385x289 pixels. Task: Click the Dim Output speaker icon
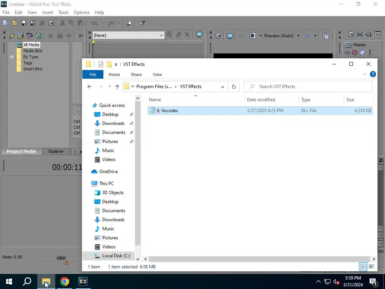point(368,34)
